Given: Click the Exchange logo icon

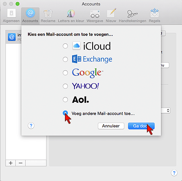Looking at the screenshot, I should pyautogui.click(x=76, y=59).
